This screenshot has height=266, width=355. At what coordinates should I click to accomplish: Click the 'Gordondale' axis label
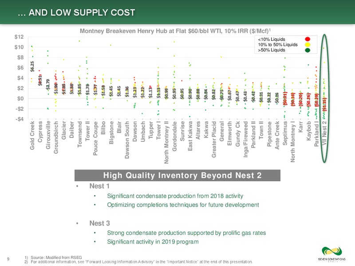click(x=174, y=136)
